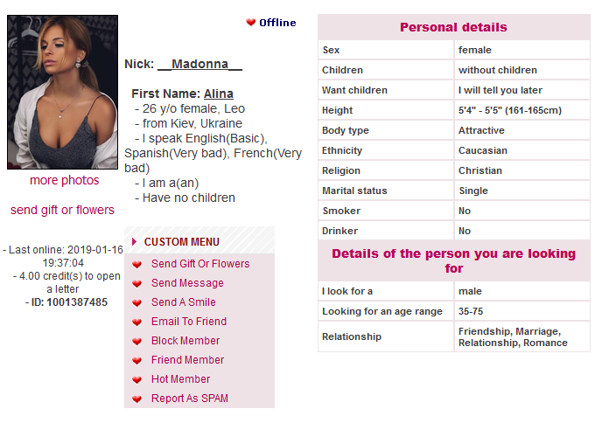Click send gift or flowers under photo

(62, 210)
